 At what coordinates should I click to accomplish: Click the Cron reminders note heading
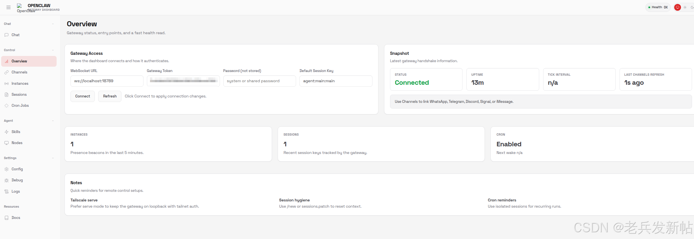[x=502, y=200]
